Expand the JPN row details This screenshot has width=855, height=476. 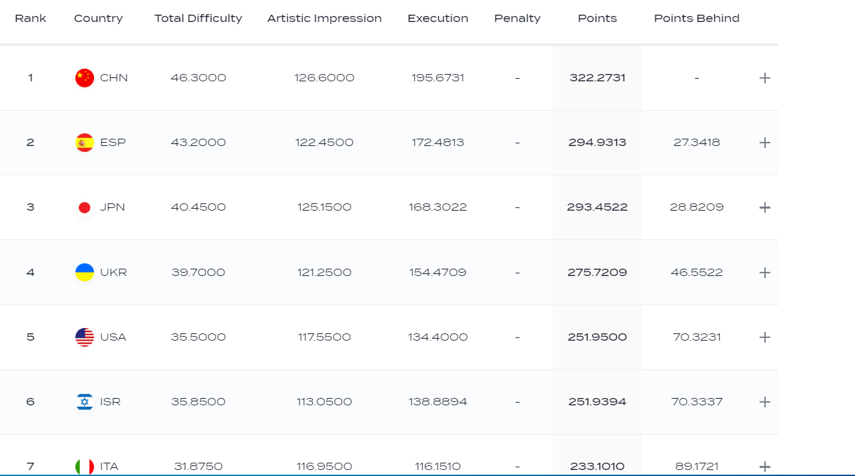[765, 207]
